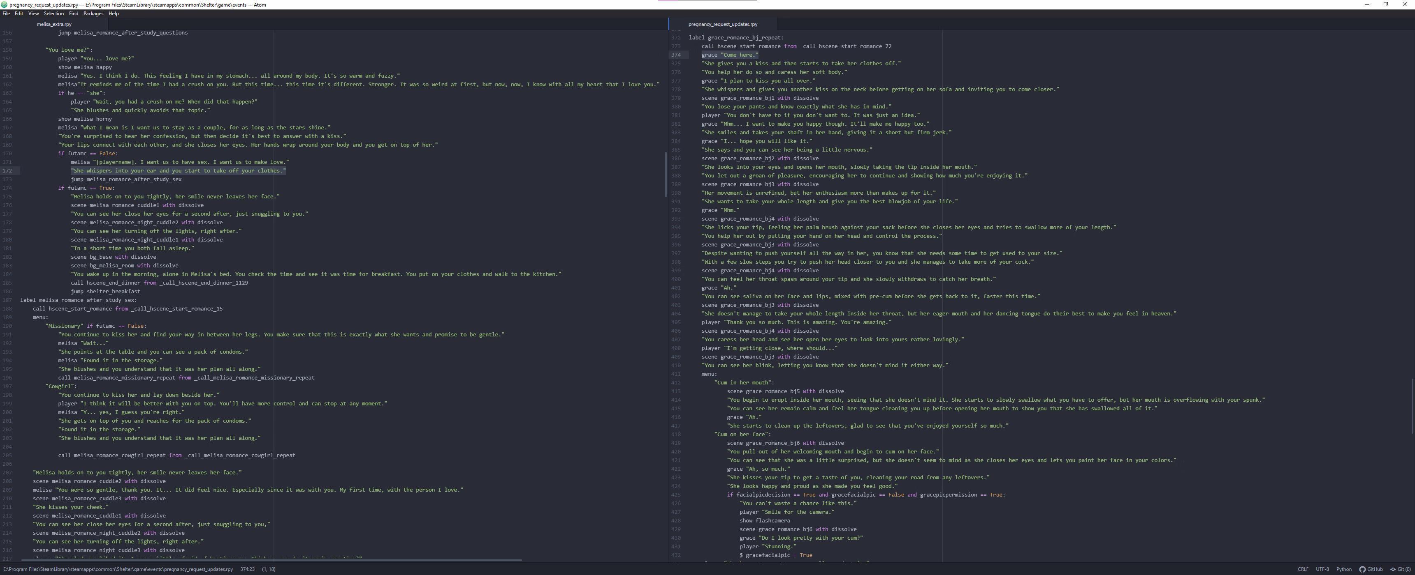Close the Atom window
Image resolution: width=1415 pixels, height=575 pixels.
[1405, 5]
